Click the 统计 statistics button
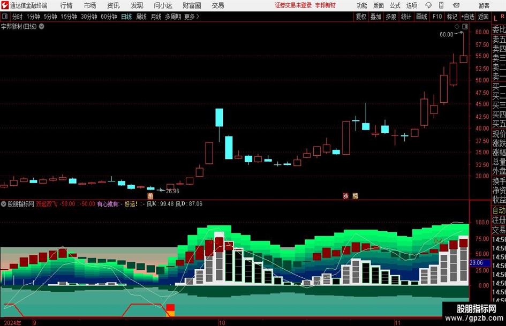506x326 pixels. tap(406, 17)
